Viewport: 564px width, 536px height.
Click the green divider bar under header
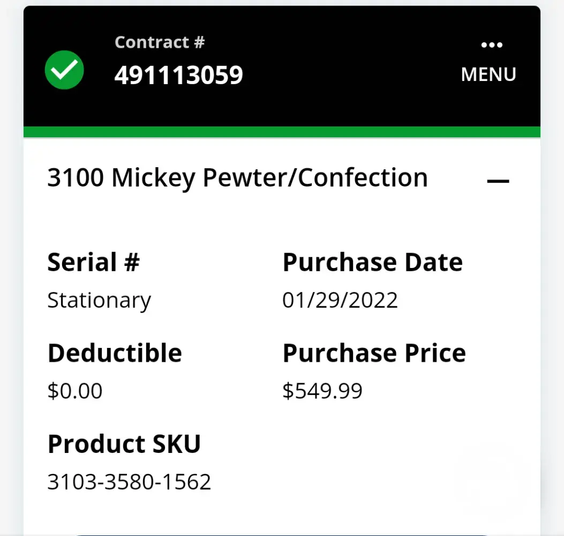282,132
